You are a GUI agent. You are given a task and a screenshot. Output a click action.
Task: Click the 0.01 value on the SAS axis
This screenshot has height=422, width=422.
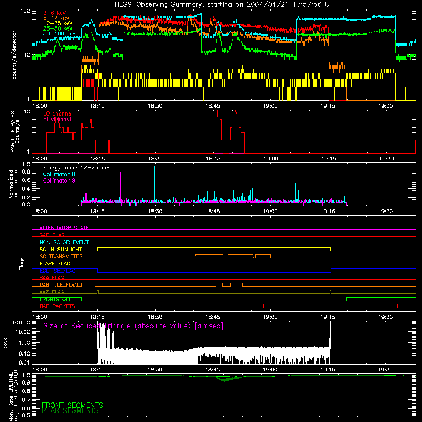point(24,362)
